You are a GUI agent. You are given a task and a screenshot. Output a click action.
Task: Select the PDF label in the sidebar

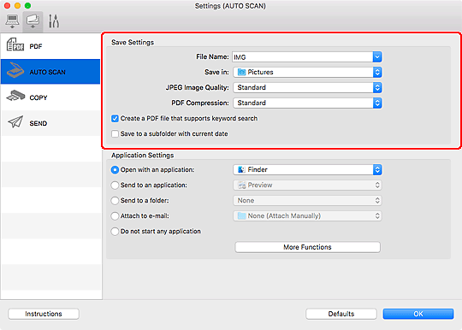[36, 46]
